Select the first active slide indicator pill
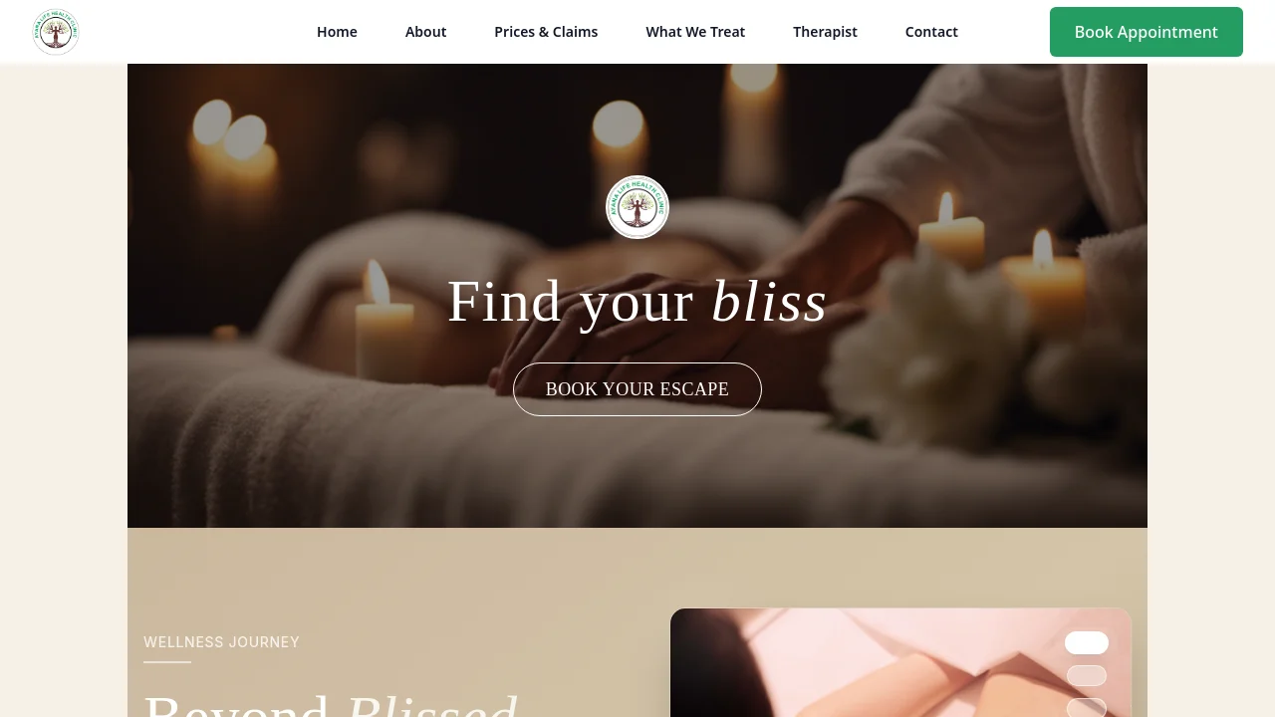 (x=1087, y=643)
